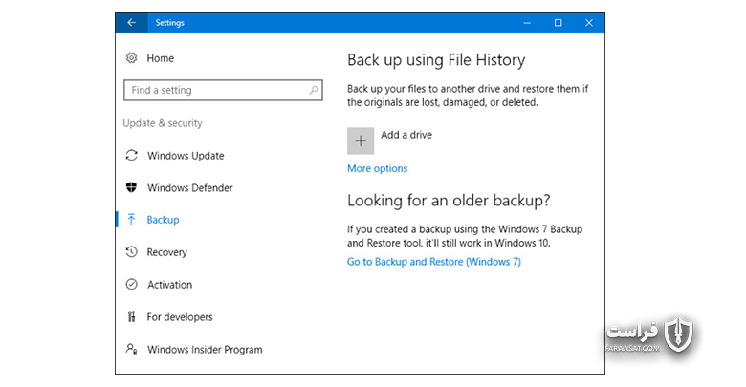746x387 pixels.
Task: Click the For developers tools icon
Action: (132, 316)
